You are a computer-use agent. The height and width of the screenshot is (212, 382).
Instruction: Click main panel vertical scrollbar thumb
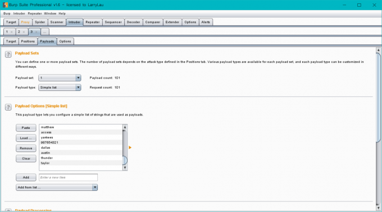pyautogui.click(x=378, y=97)
